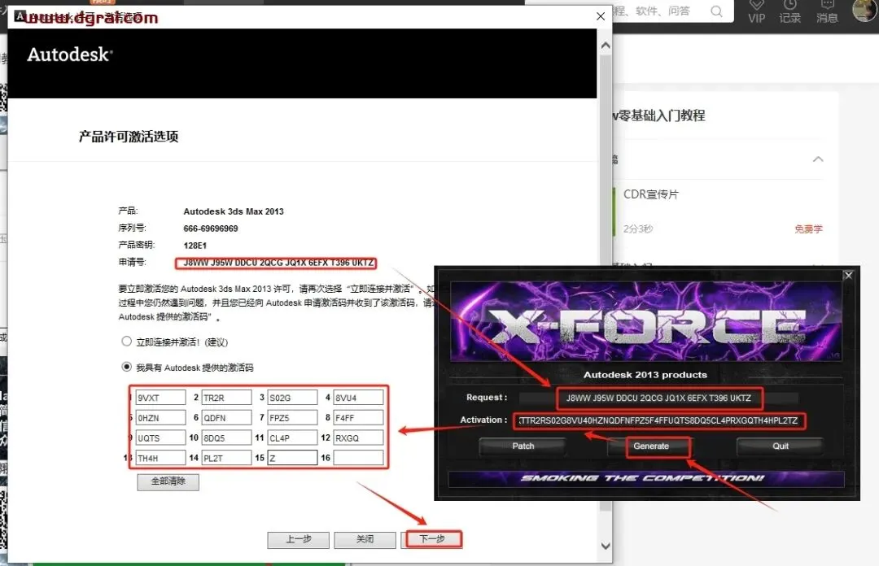Click activation code field 15 containing Z
Image resolution: width=879 pixels, height=566 pixels.
[292, 458]
